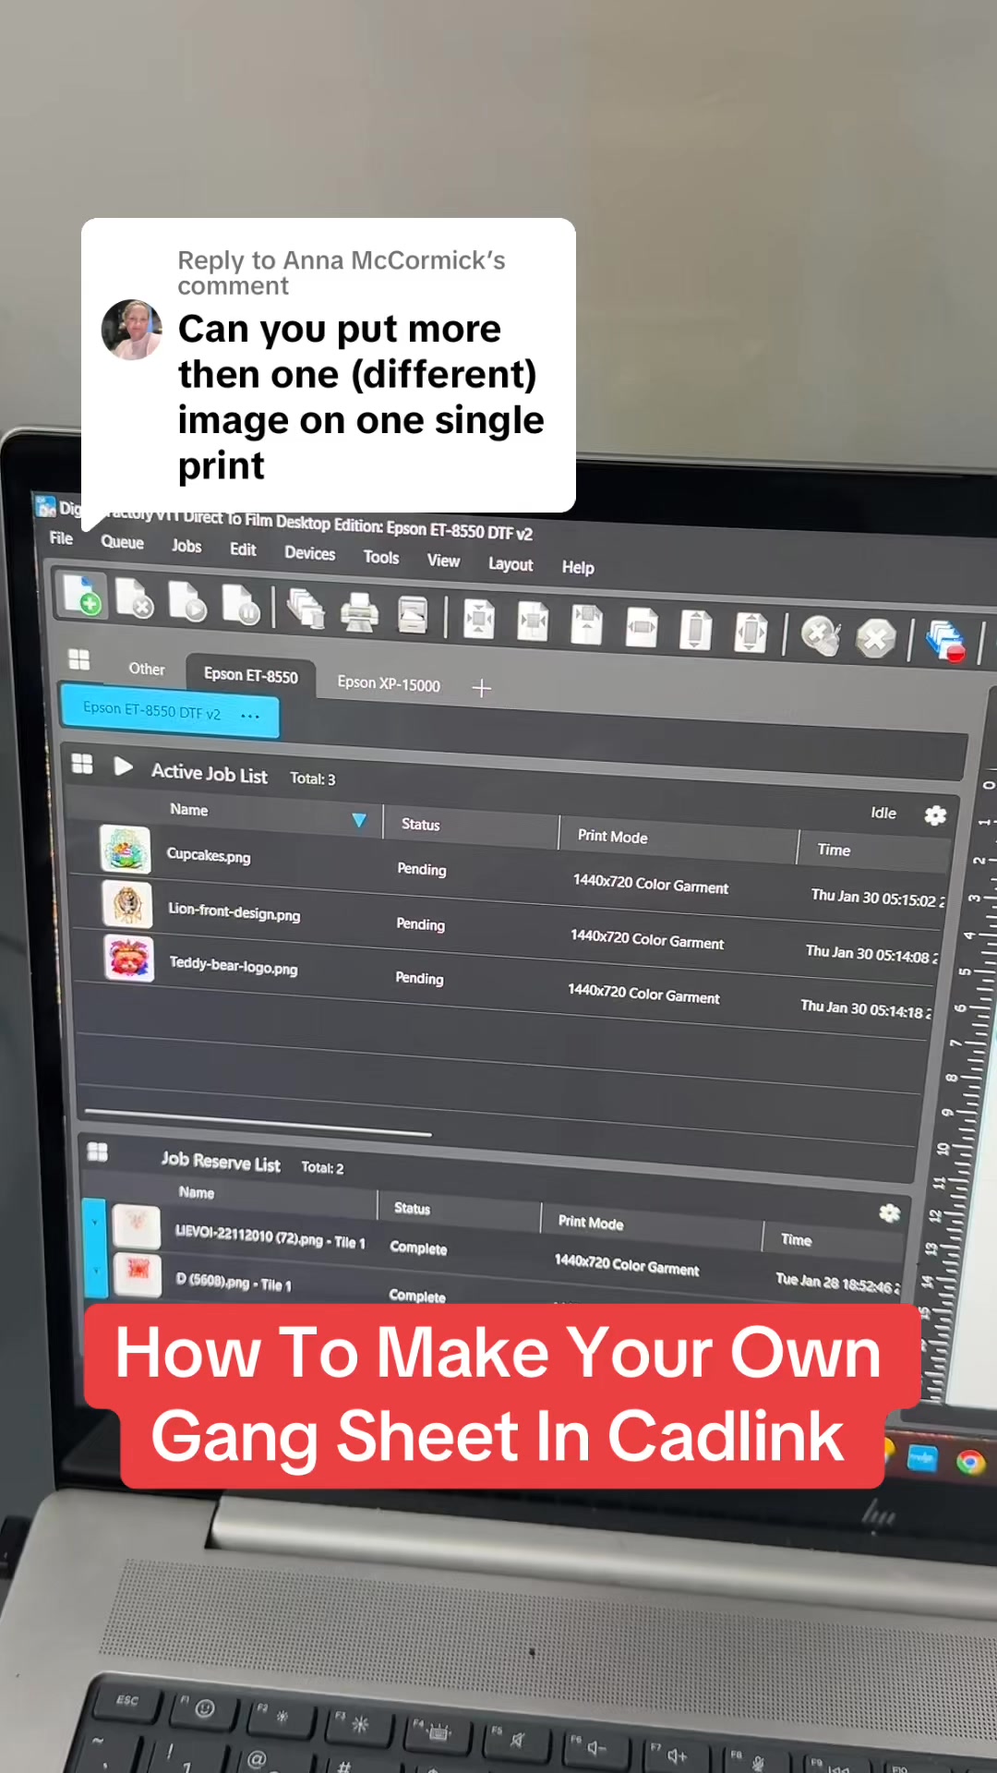Select LIEVOI-22112010 (72).png - Tile 1 job
Viewport: 997px width, 1773px height.
[x=270, y=1238]
